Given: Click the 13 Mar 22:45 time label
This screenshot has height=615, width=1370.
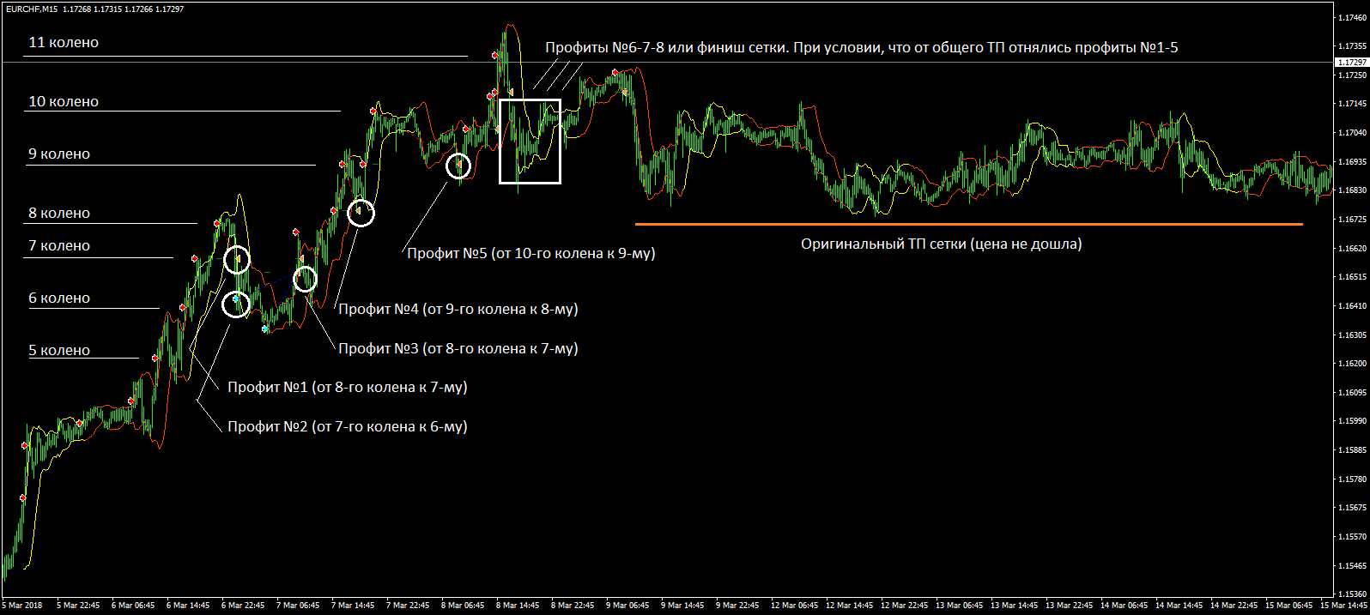Looking at the screenshot, I should (1069, 606).
